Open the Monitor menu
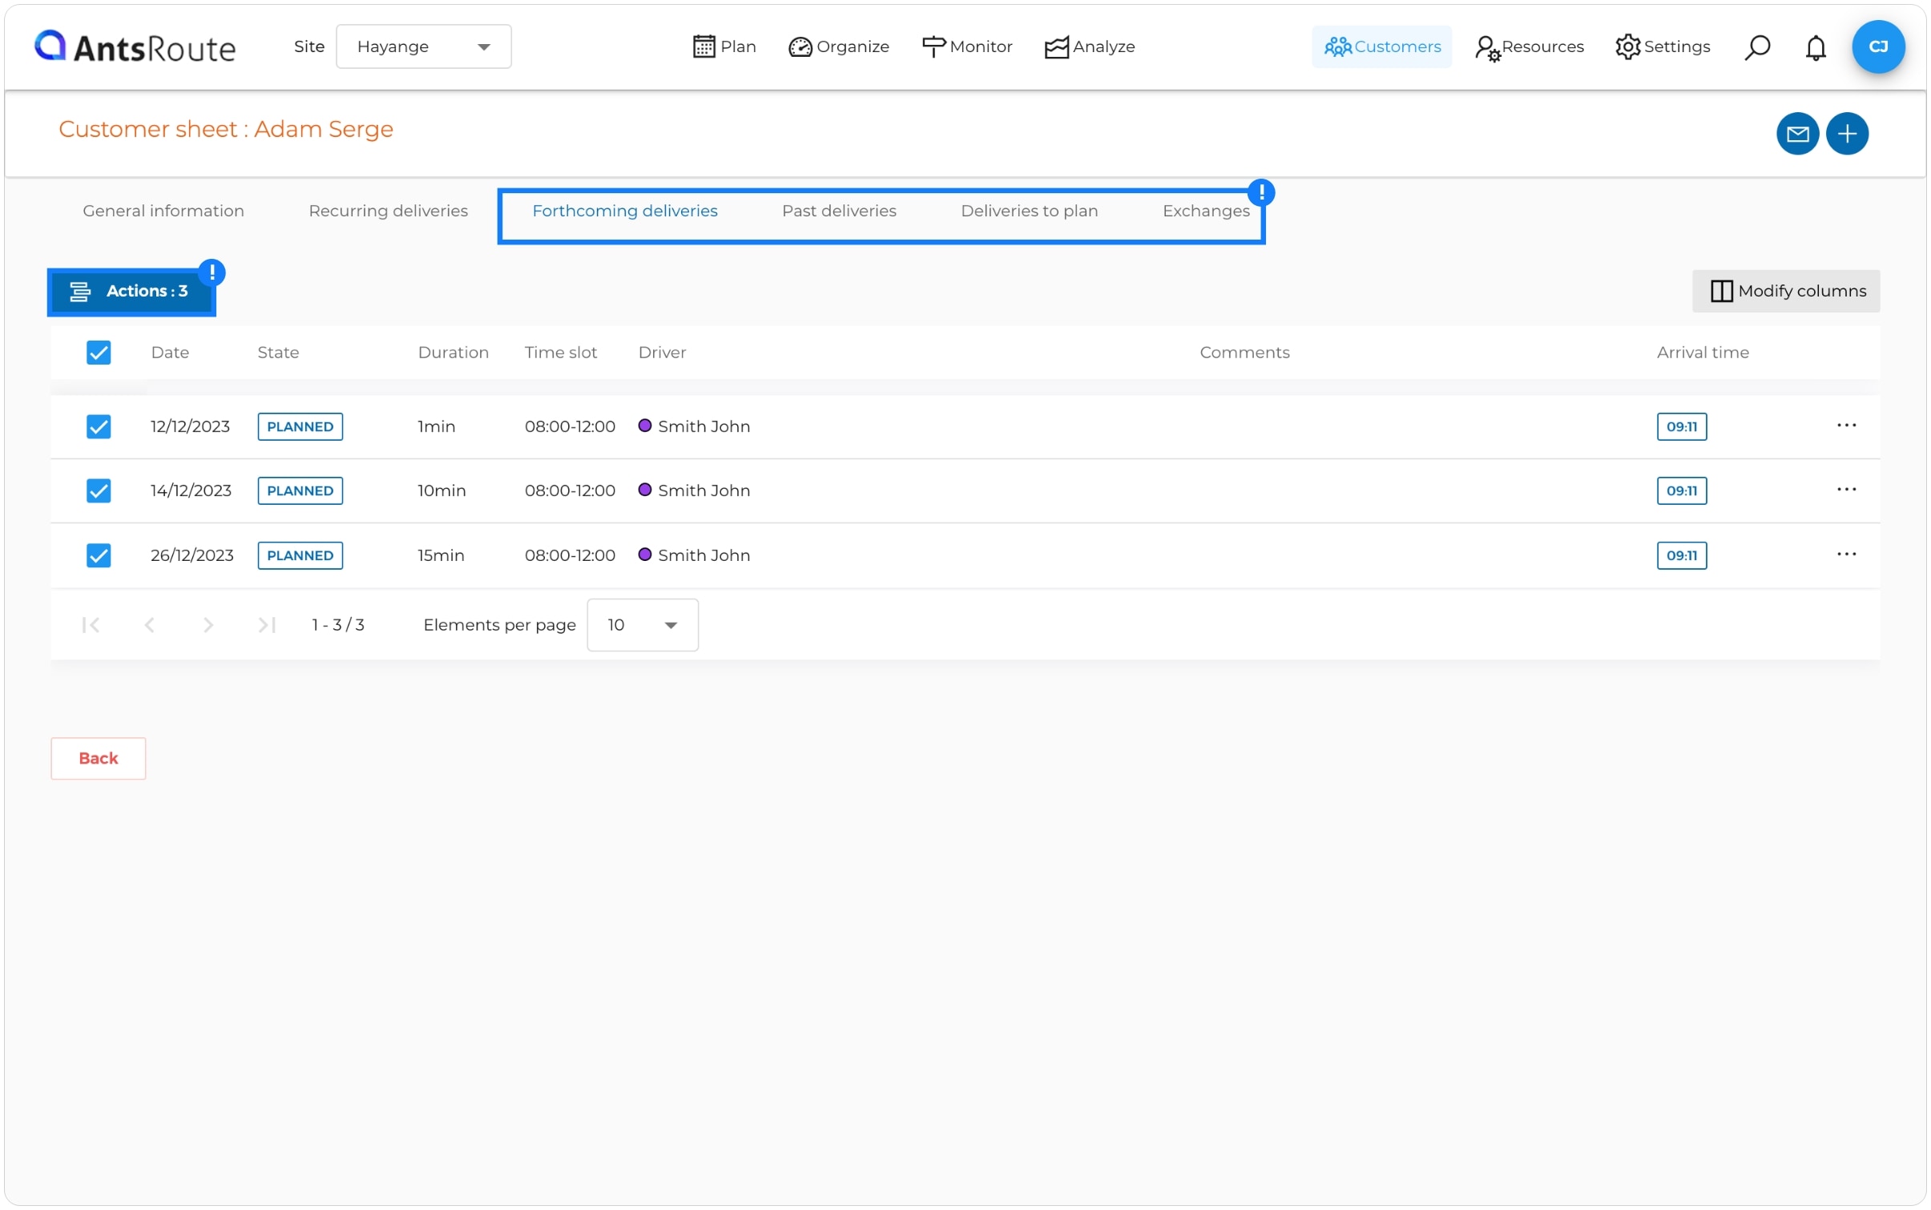1931x1210 pixels. (967, 46)
